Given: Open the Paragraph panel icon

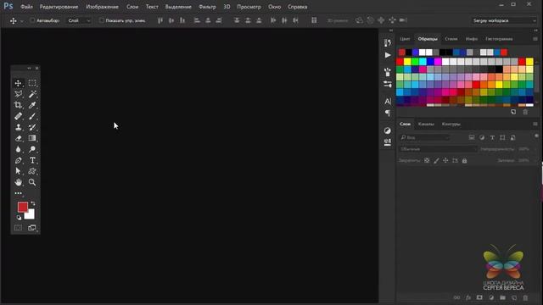Looking at the screenshot, I should [388, 113].
